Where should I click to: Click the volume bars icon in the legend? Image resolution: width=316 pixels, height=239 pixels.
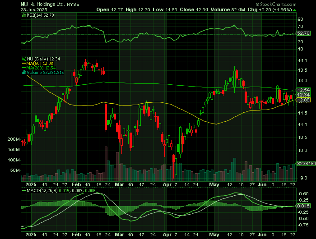[x=24, y=72]
